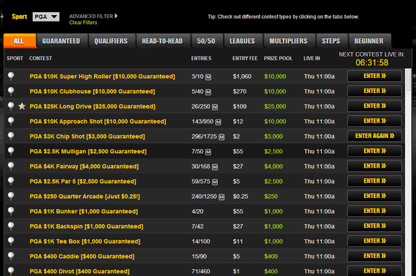The width and height of the screenshot is (416, 276).
Task: Click Enter for $25K Long Drive
Action: point(374,106)
